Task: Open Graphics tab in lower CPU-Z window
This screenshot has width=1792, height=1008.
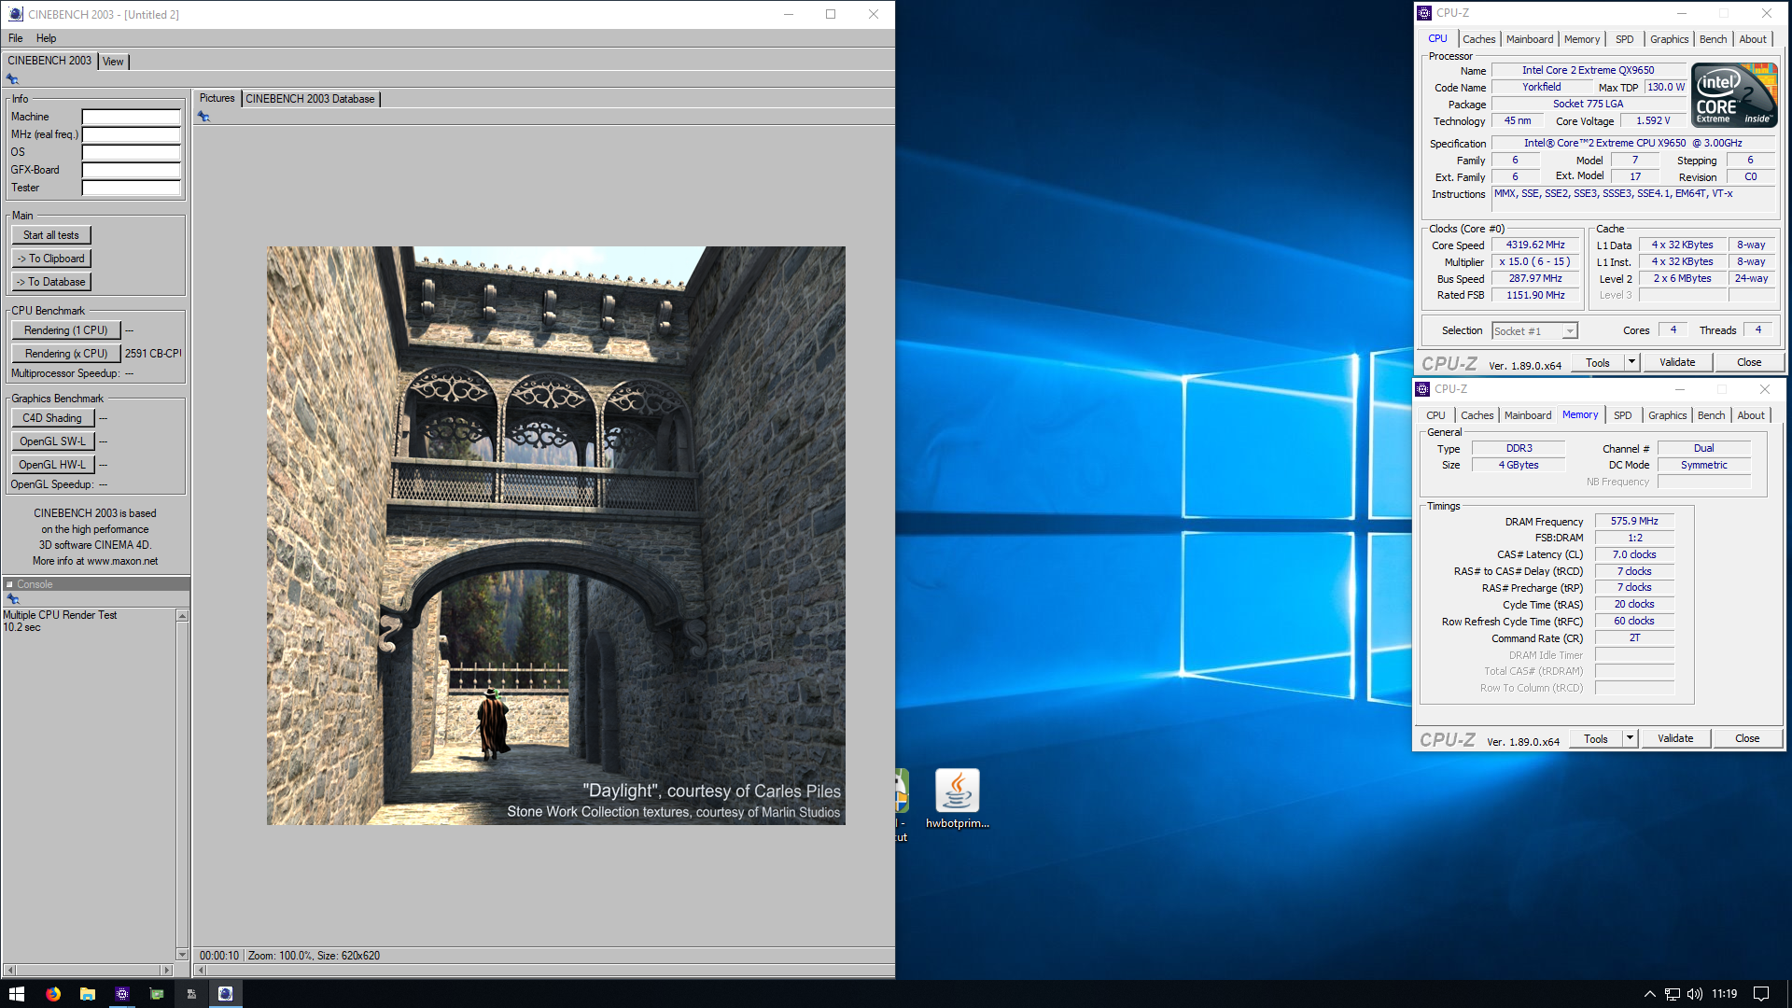Action: 1667,415
